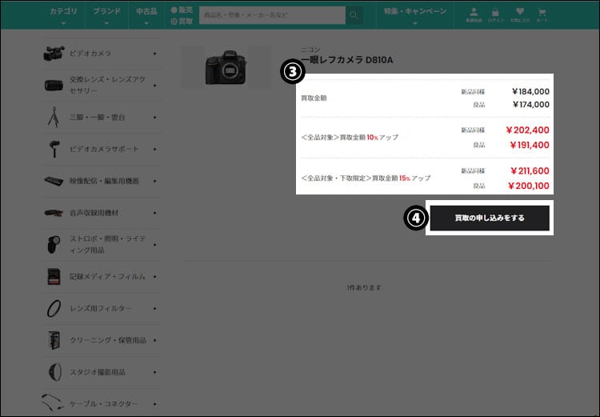
Task: Expand the 交換レンズ・レンズアクセサリー arrow
Action: click(x=155, y=85)
